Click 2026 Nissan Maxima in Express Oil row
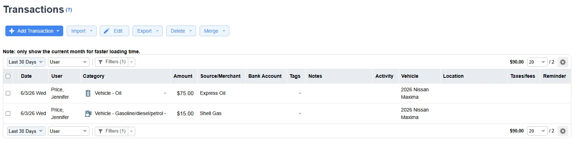The width and height of the screenshot is (577, 152). 415,93
